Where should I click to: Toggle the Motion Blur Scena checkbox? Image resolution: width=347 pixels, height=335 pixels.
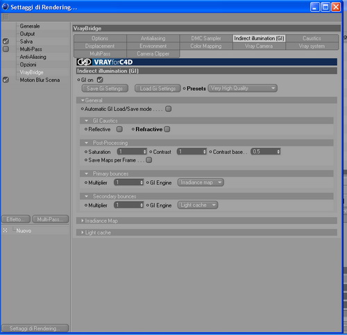click(6, 80)
